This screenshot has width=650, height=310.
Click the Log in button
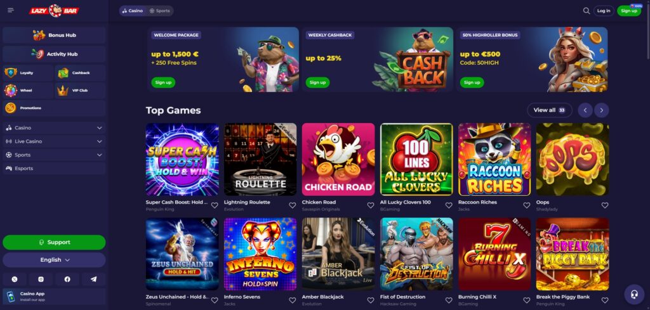pos(604,11)
